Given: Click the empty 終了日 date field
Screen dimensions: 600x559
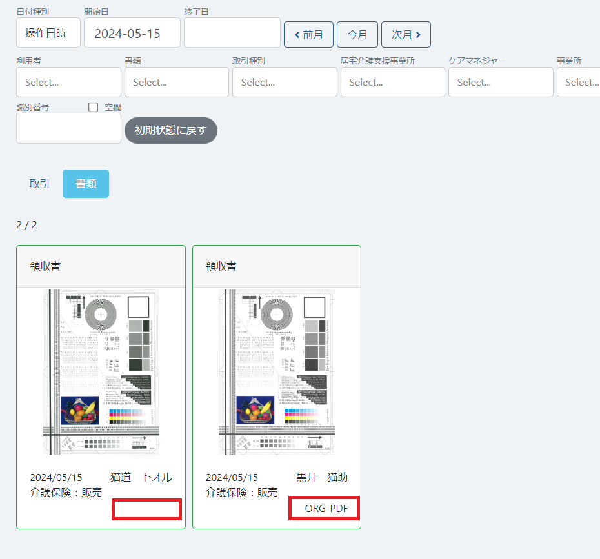Looking at the screenshot, I should (x=232, y=33).
